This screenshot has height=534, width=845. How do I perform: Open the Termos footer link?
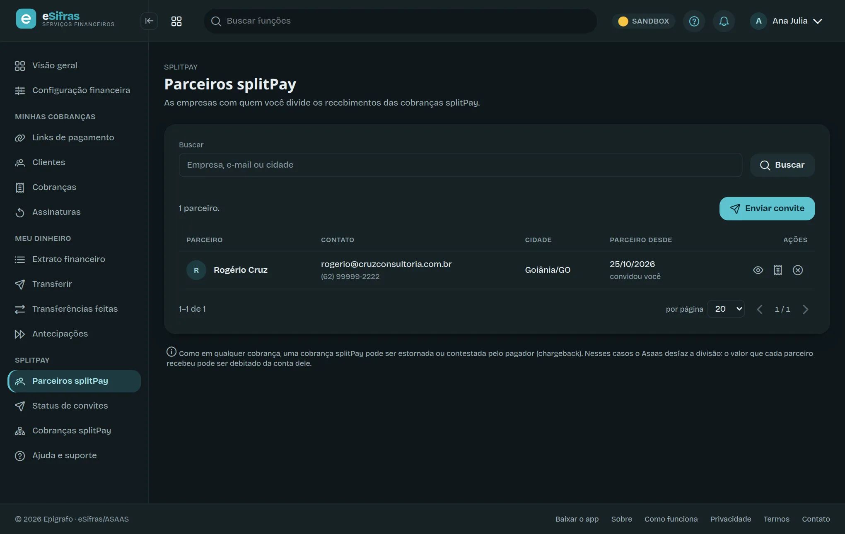tap(777, 519)
